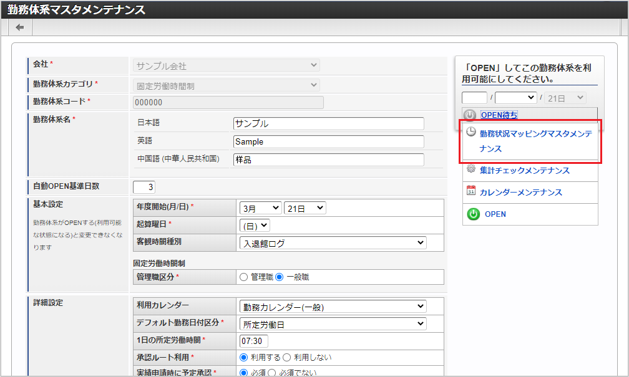Image resolution: width=629 pixels, height=377 pixels.
Task: Click the 詳細設定 section label
Action: point(47,303)
